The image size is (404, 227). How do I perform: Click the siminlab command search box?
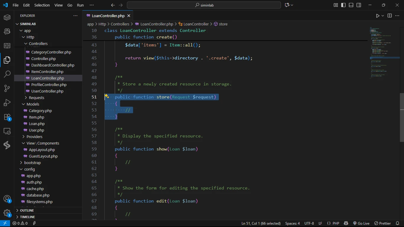coord(204,5)
